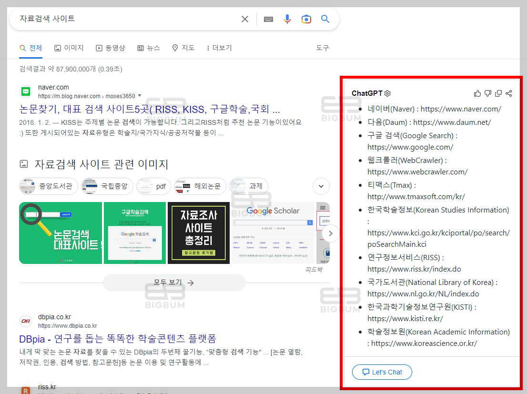Switch to the 뉴스 tab
The height and width of the screenshot is (394, 527).
pyautogui.click(x=149, y=48)
